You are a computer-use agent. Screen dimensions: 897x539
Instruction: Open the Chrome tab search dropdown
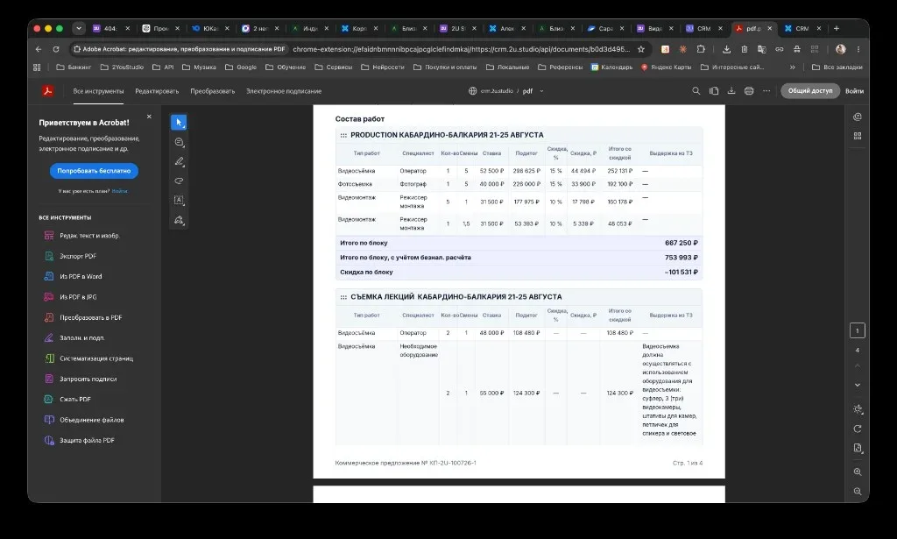[79, 28]
